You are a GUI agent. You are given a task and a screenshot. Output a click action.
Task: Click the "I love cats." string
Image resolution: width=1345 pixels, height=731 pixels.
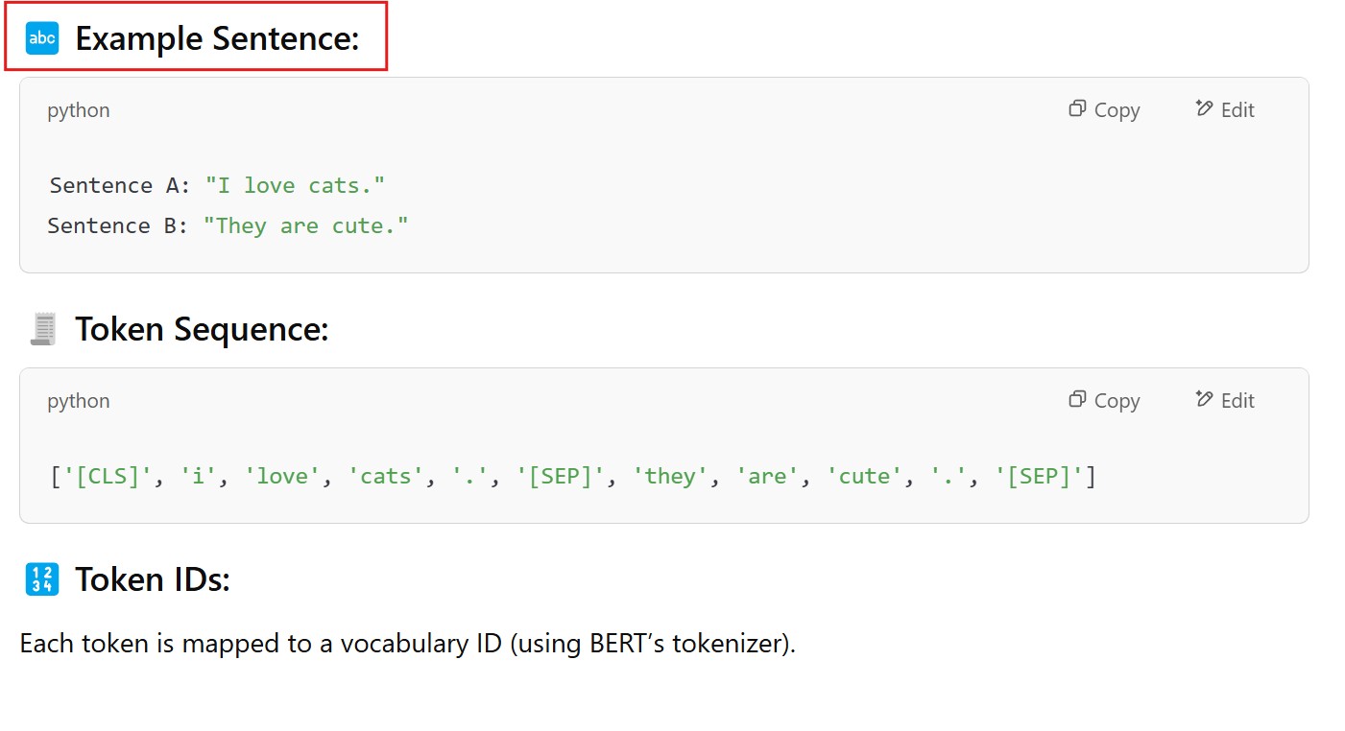click(295, 185)
